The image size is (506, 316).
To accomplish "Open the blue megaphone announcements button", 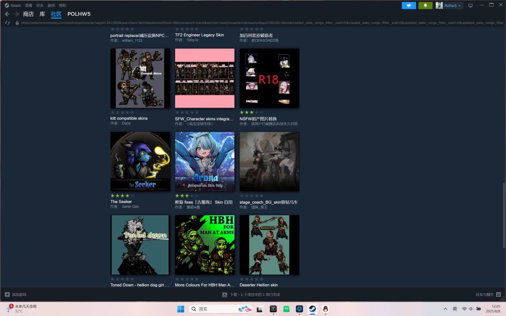I will (409, 6).
